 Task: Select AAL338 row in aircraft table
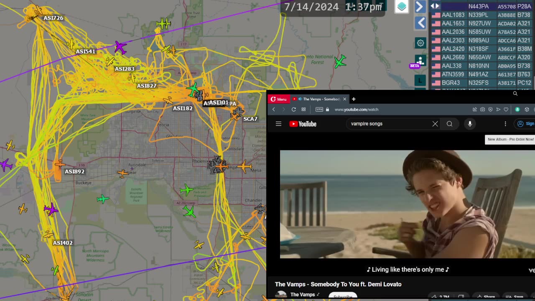click(482, 66)
